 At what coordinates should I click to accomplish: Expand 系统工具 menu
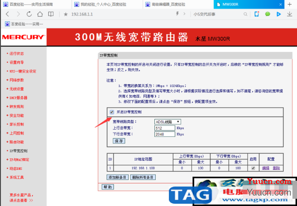17,177
